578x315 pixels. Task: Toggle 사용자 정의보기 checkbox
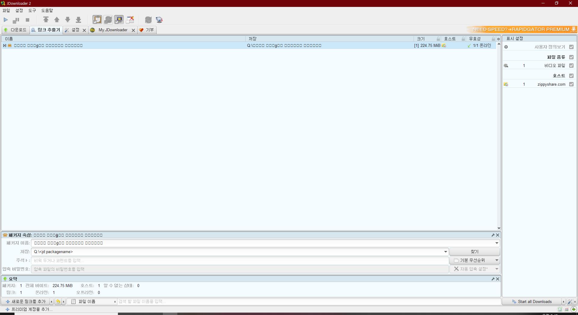(571, 47)
